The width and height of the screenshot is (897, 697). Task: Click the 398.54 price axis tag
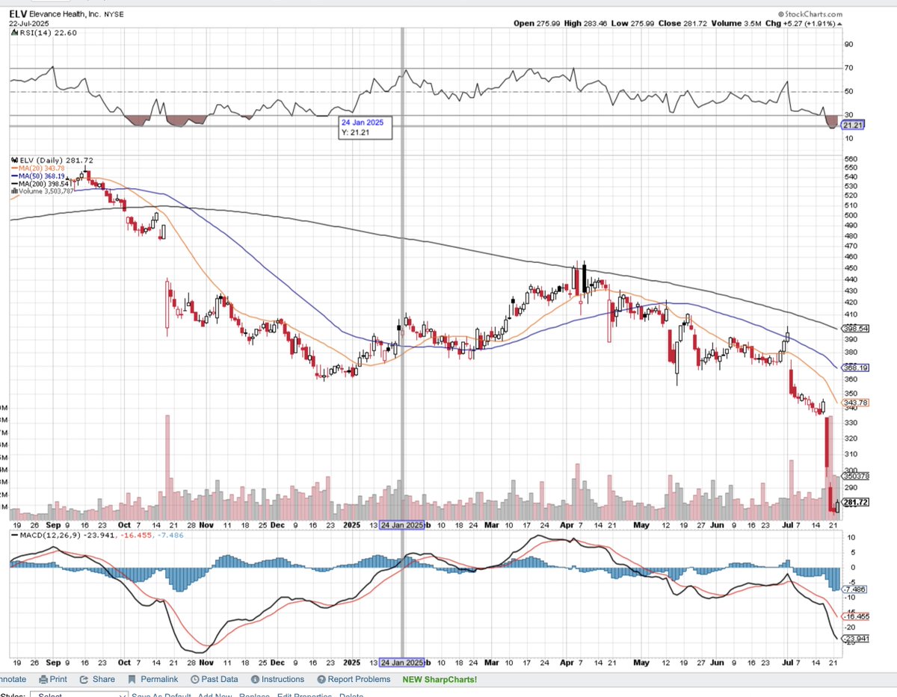[854, 328]
